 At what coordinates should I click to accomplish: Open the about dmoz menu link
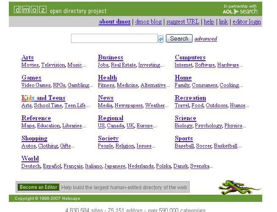(x=114, y=21)
